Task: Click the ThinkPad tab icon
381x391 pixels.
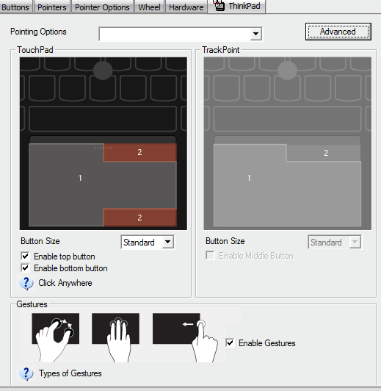Action: [219, 5]
